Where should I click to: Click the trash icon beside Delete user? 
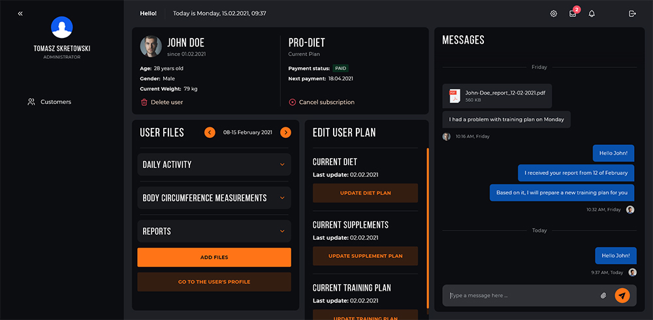coord(144,102)
